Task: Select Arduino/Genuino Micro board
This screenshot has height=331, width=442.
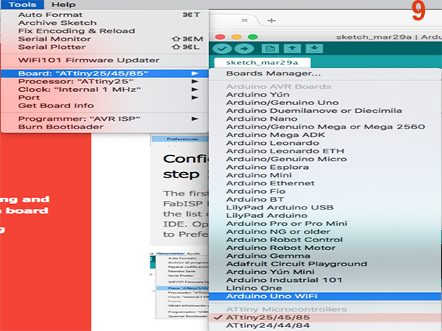Action: (x=325, y=159)
